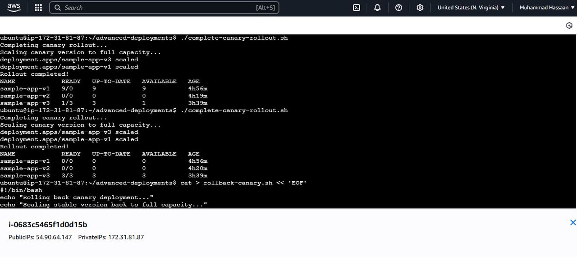Viewport: 577px width, 257px height.
Task: Click the #!/bin/bash line in the terminal
Action: pyautogui.click(x=21, y=190)
